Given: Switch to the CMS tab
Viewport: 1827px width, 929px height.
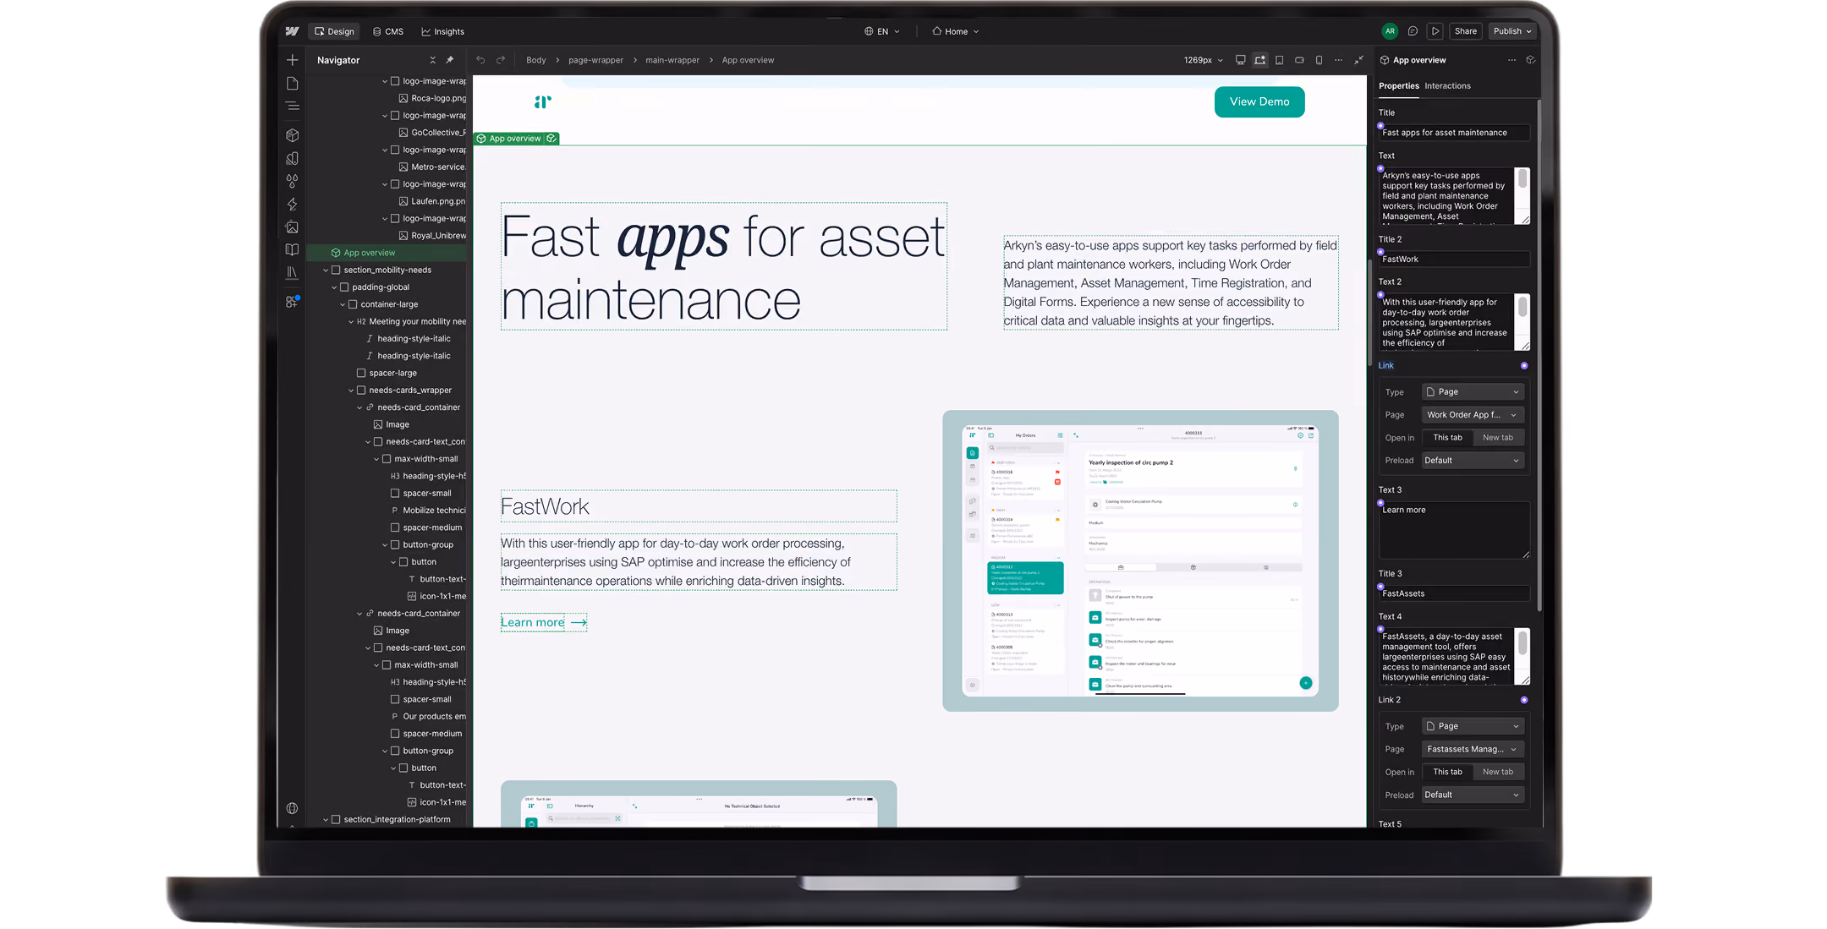Looking at the screenshot, I should [x=388, y=31].
